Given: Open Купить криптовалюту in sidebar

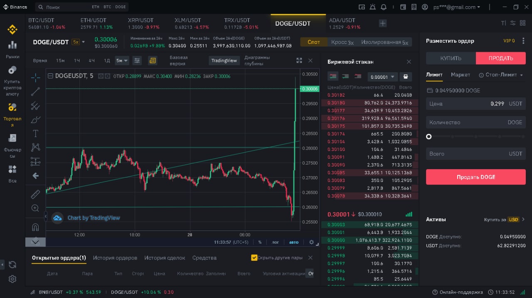Looking at the screenshot, I should [12, 81].
